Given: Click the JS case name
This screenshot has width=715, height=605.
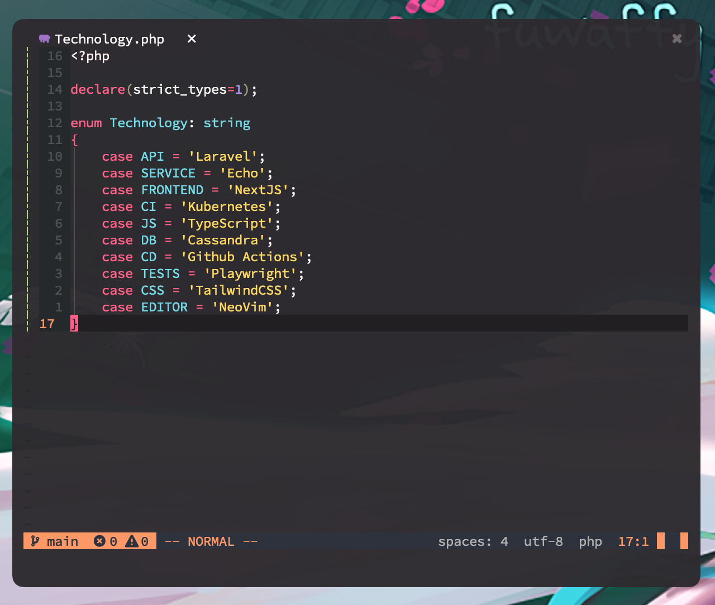Looking at the screenshot, I should click(x=149, y=223).
